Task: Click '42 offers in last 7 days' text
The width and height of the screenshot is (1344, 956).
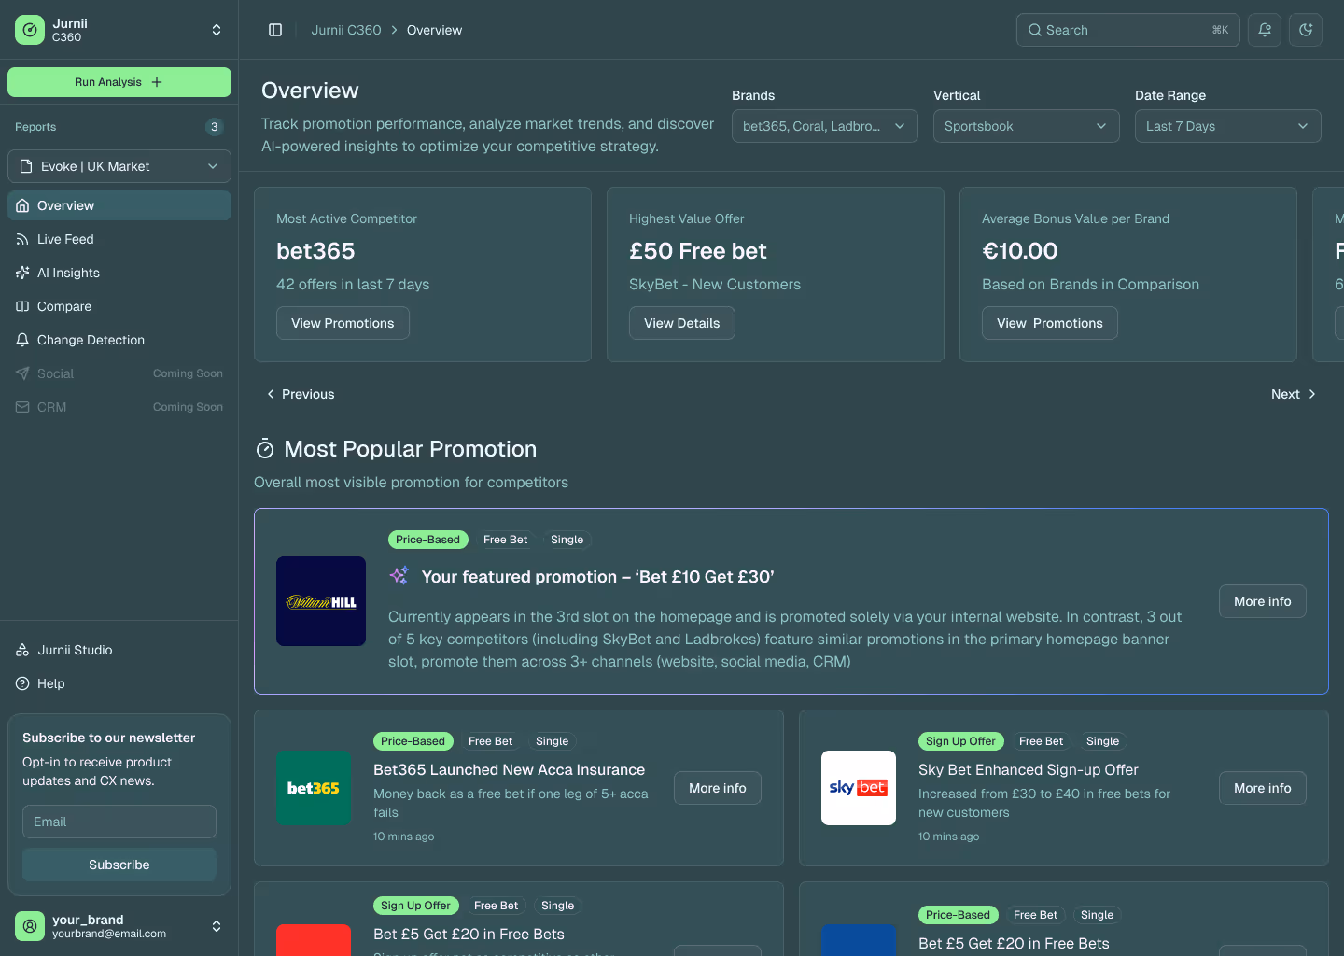Action: click(x=353, y=284)
